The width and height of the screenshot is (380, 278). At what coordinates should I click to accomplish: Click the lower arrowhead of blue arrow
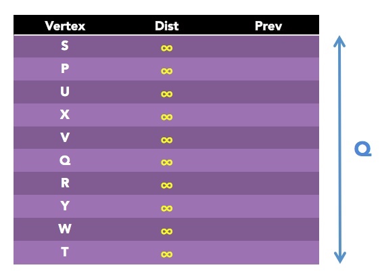(x=340, y=258)
